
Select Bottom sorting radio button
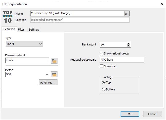coord(104,89)
